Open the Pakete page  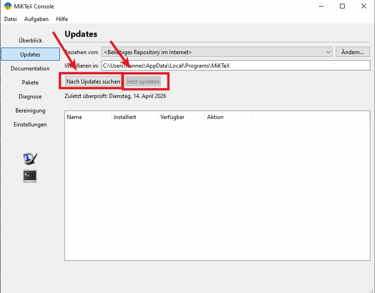30,83
